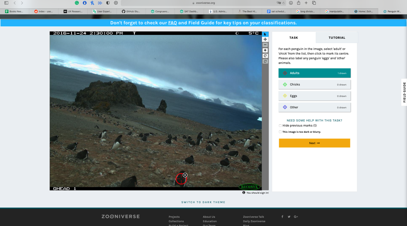This screenshot has height=226, width=407.
Task: Zoom in on the penguin image
Action: click(265, 50)
